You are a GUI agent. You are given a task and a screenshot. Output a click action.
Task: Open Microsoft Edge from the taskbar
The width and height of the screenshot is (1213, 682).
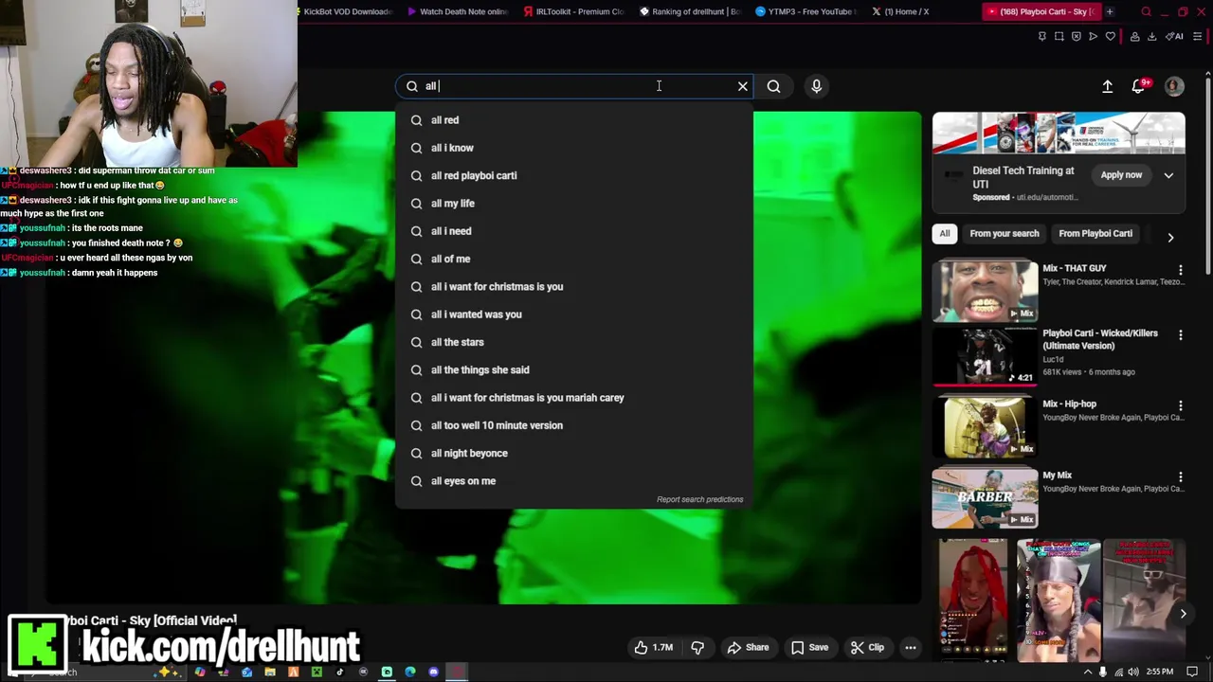410,673
